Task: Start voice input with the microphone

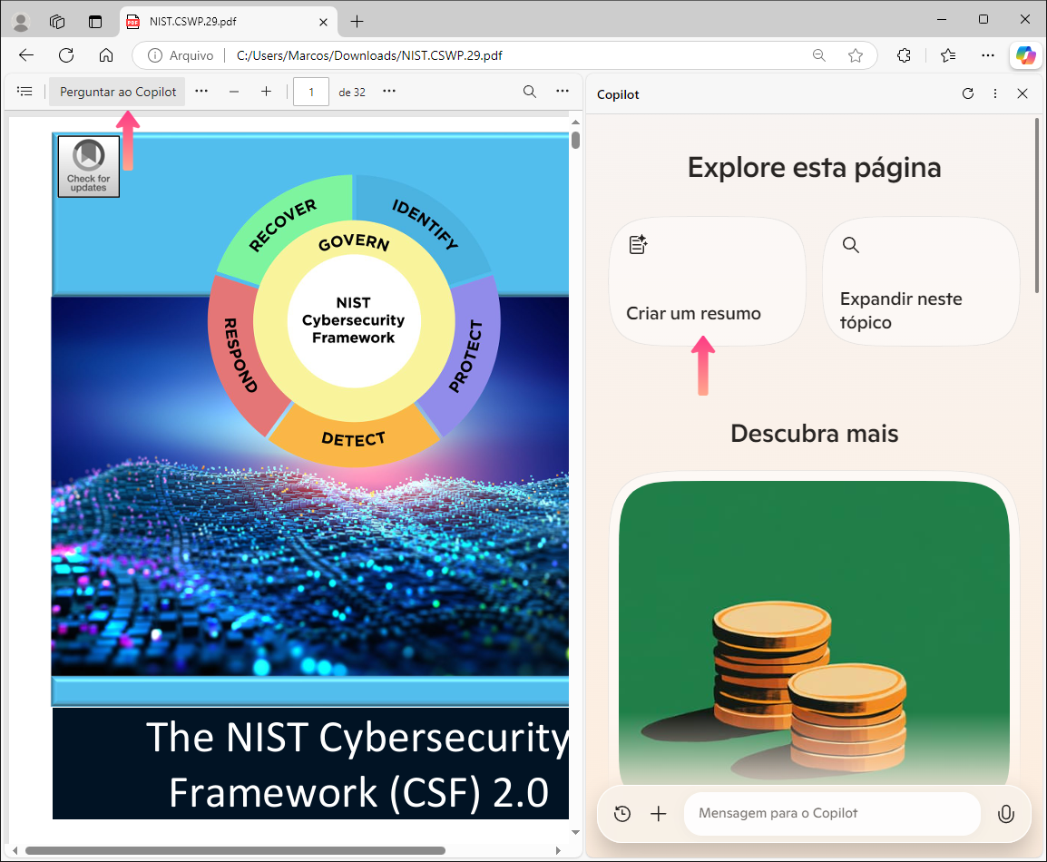Action: 1005,813
